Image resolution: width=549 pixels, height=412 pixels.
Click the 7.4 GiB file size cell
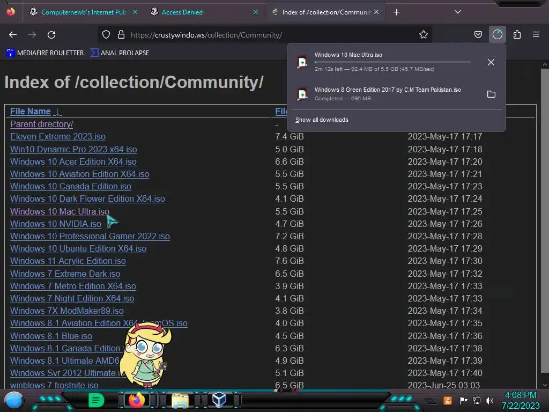[x=290, y=136]
